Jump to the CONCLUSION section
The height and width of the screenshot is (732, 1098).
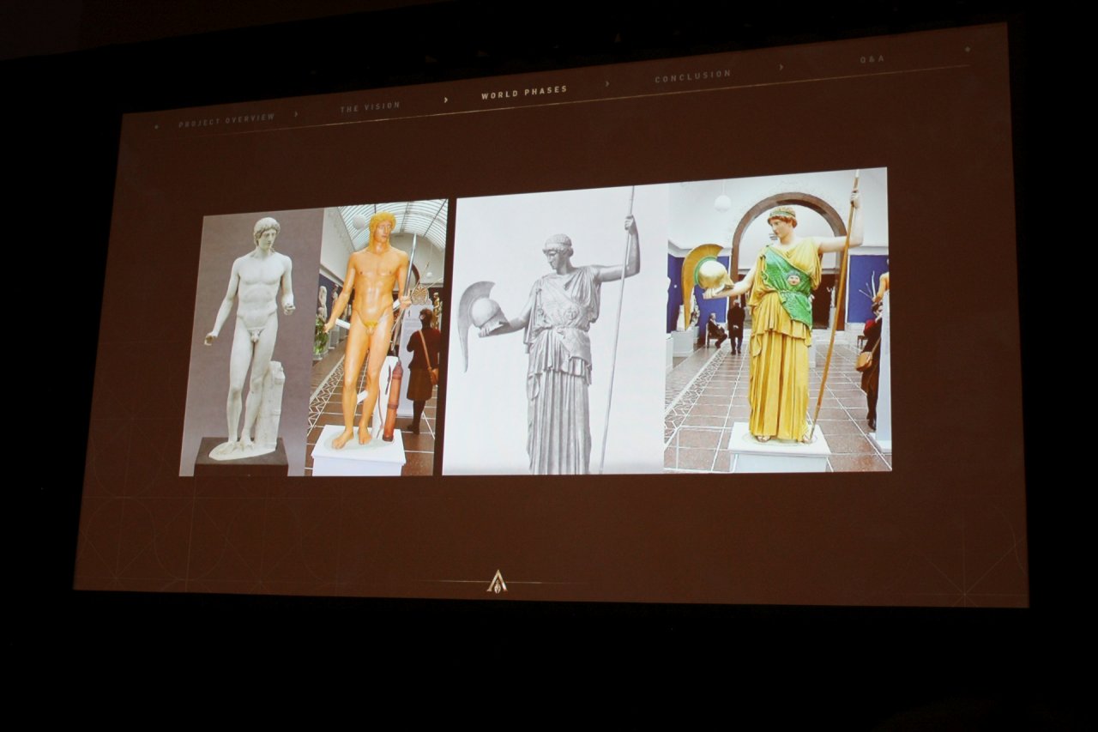pyautogui.click(x=693, y=76)
